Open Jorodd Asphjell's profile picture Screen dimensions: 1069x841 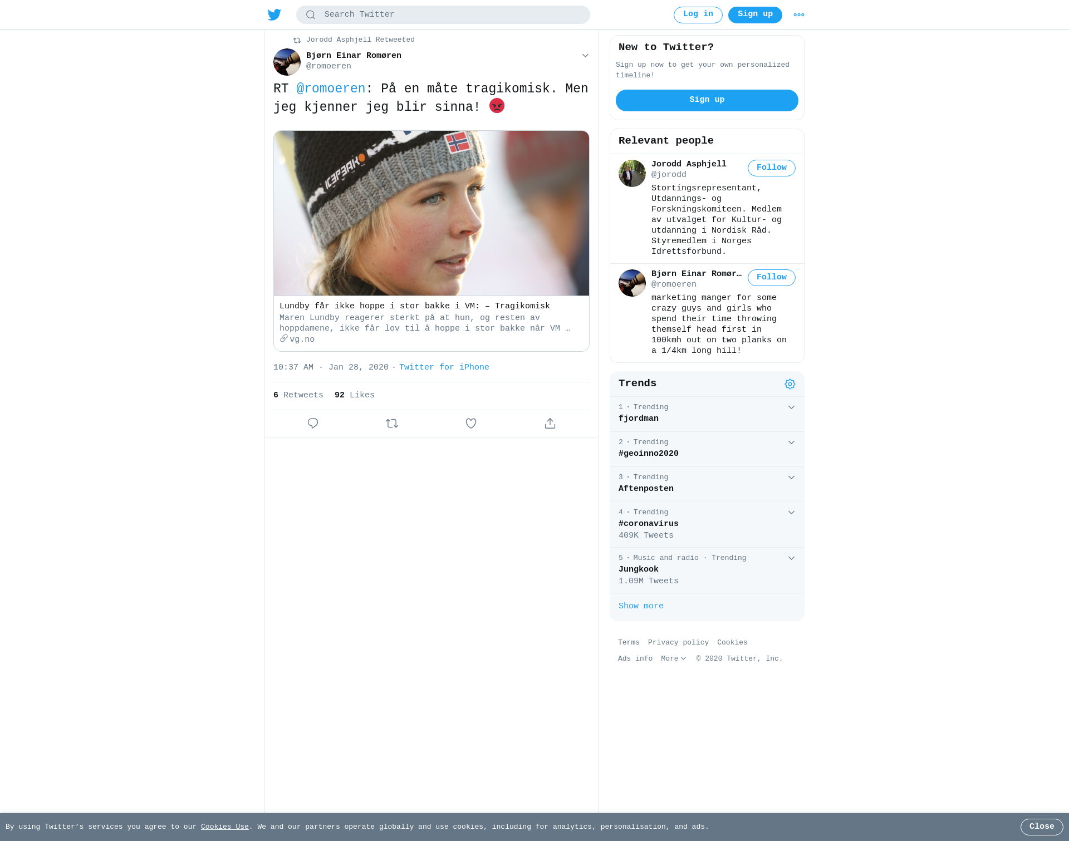tap(632, 174)
